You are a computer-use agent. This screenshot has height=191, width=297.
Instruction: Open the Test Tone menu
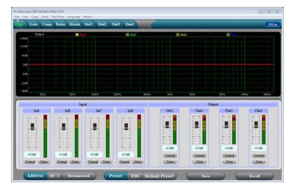(58, 17)
